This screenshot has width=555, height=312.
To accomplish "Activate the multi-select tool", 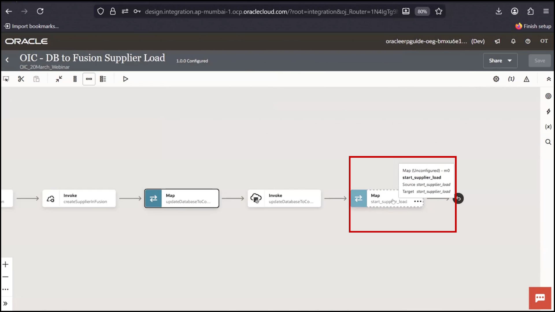I will coord(6,79).
